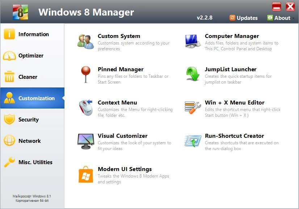This screenshot has width=299, height=209.
Task: Expand the About dropdown arrow
Action: pos(293,18)
